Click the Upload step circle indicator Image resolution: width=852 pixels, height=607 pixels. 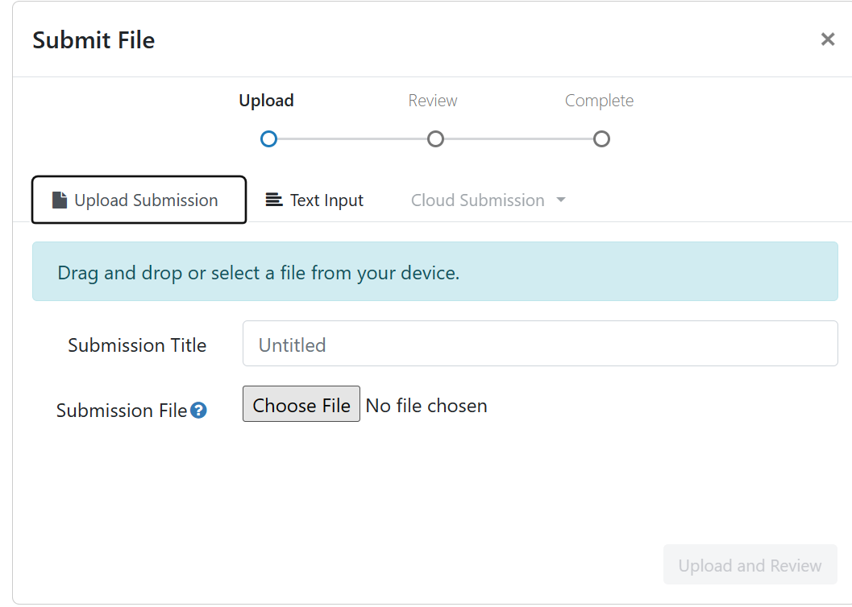coord(268,139)
